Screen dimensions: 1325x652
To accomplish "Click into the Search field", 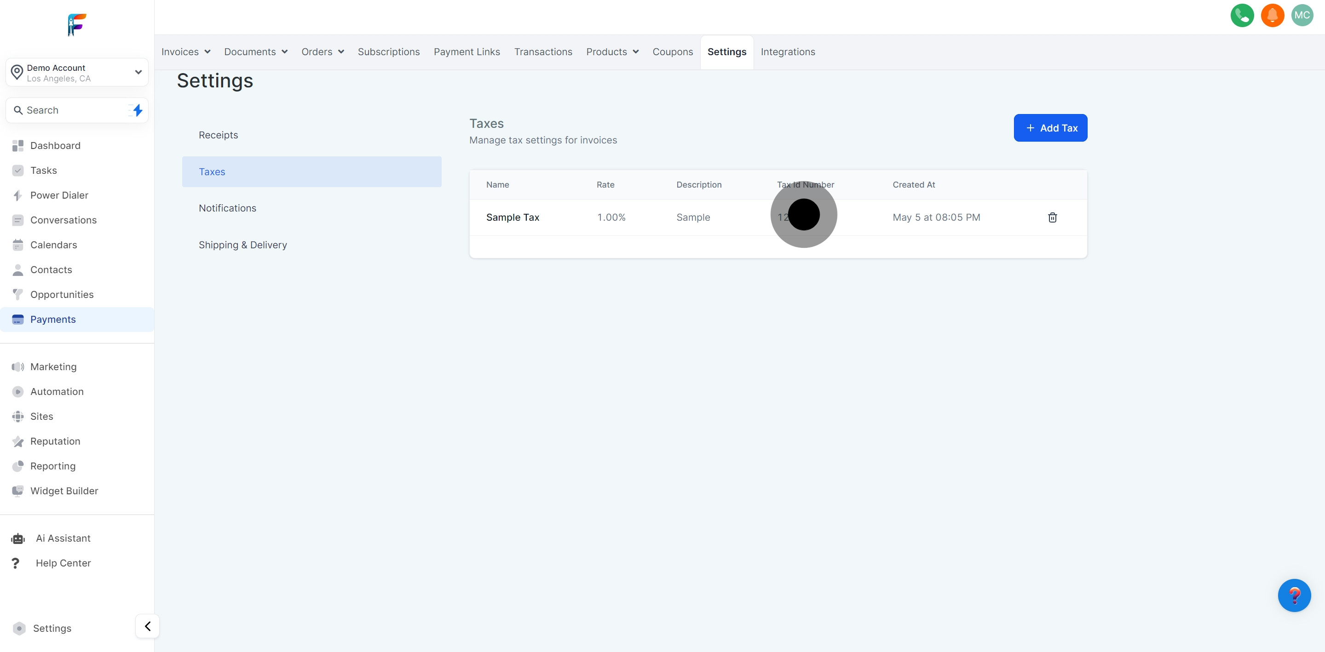I will click(x=72, y=110).
